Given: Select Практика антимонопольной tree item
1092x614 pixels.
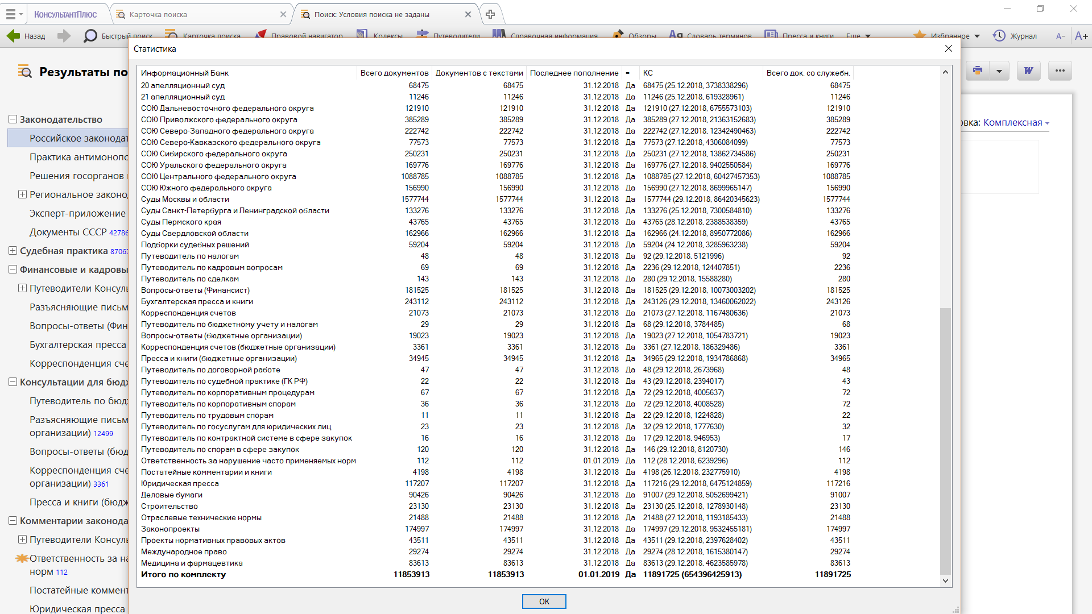Looking at the screenshot, I should click(x=78, y=157).
